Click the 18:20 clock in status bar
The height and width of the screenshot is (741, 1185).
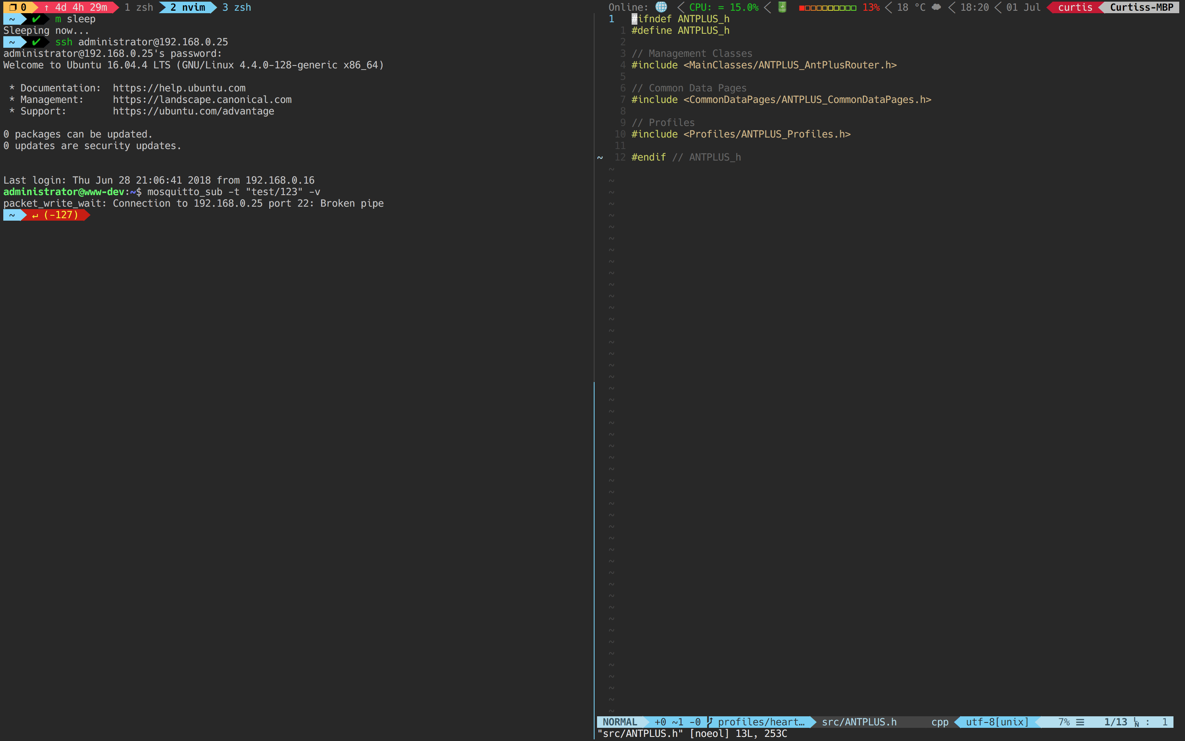tap(974, 7)
